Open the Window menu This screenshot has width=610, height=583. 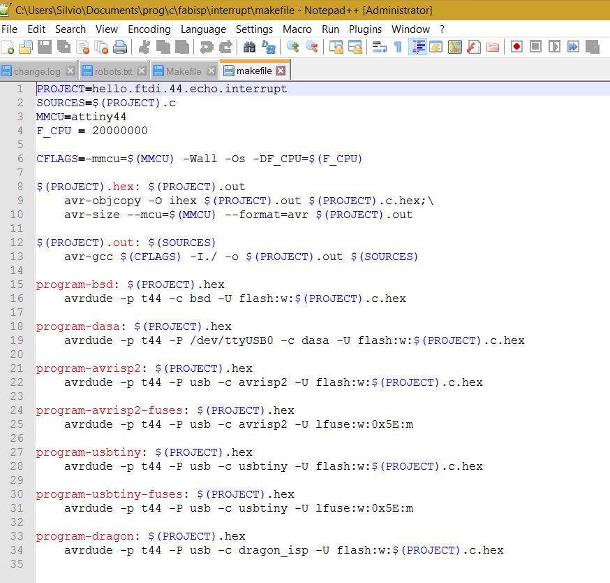pos(411,29)
